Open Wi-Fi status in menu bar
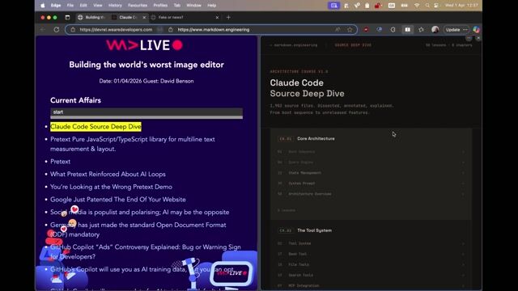This screenshot has width=518, height=291. point(417,6)
